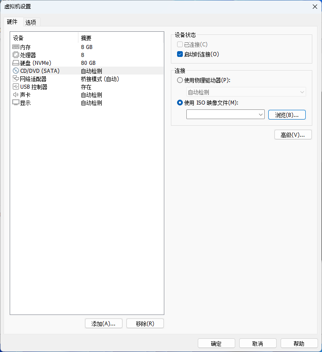Select the memory (内存) device icon

[16, 47]
